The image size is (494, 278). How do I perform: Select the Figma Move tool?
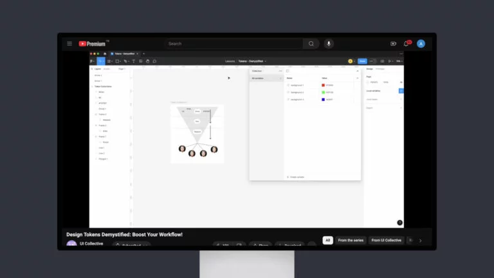coord(100,61)
